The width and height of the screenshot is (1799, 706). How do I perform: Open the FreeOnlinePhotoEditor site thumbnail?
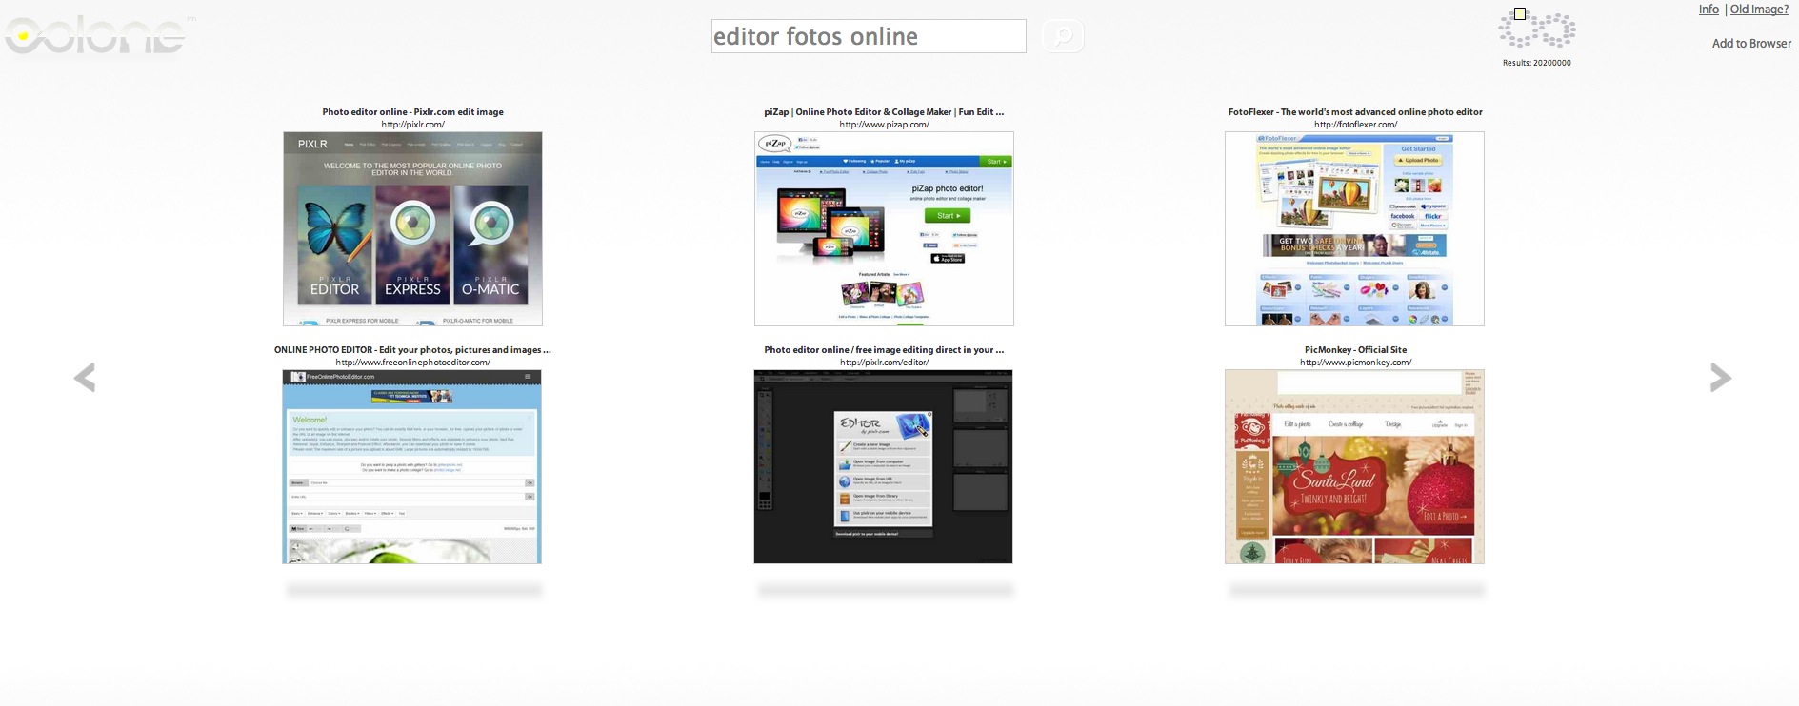point(412,467)
